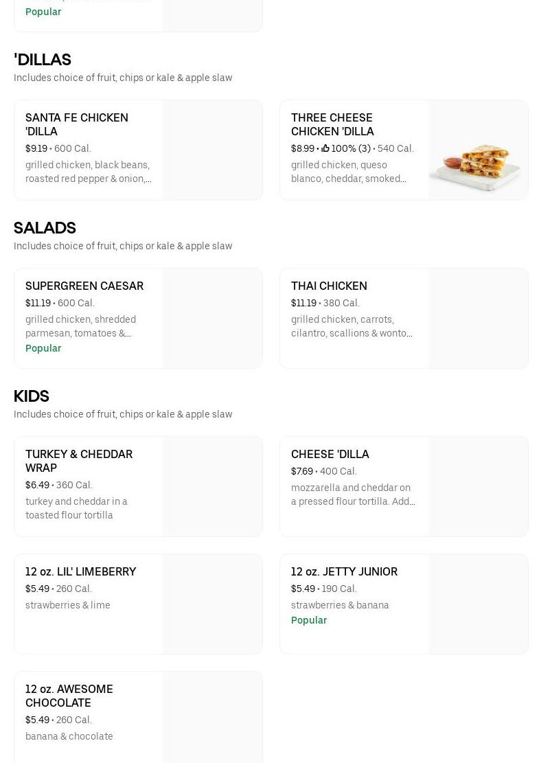This screenshot has width=552, height=763.
Task: Pick the Cheese 'Dilla kids item
Action: click(x=330, y=454)
